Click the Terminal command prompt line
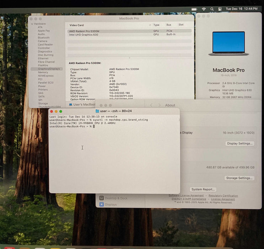Screen dimensions: 264x249 pos(72,126)
